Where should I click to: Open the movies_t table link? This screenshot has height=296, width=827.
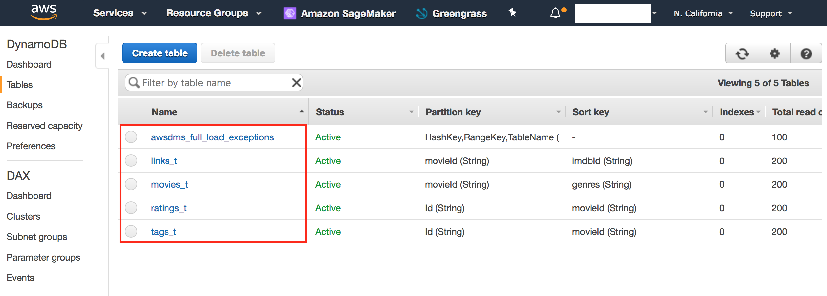click(x=169, y=184)
